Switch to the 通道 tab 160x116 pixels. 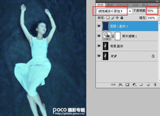pos(110,5)
